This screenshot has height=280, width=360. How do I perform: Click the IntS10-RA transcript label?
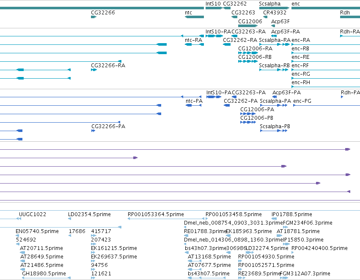[x=218, y=32]
